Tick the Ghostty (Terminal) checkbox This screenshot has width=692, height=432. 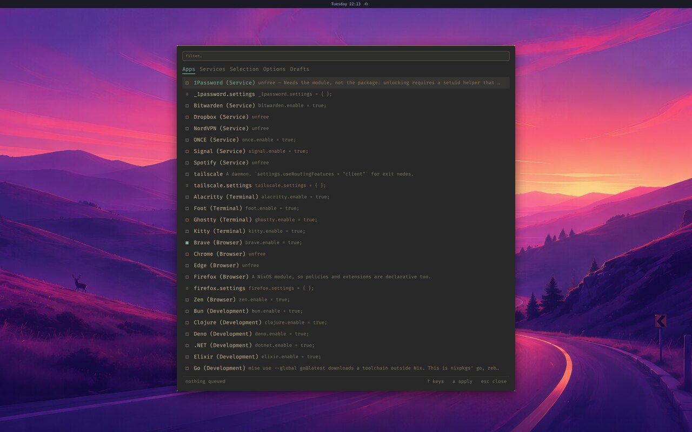point(187,220)
